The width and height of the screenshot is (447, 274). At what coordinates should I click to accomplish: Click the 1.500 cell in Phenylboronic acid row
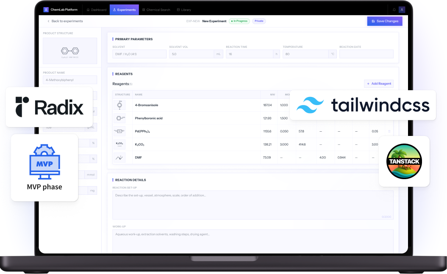[283, 118]
